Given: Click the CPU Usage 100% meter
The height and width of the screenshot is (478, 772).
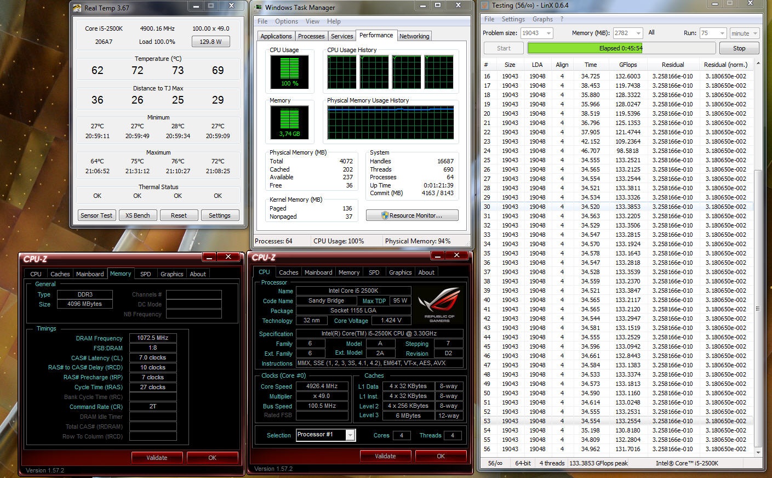Looking at the screenshot, I should tap(289, 72).
